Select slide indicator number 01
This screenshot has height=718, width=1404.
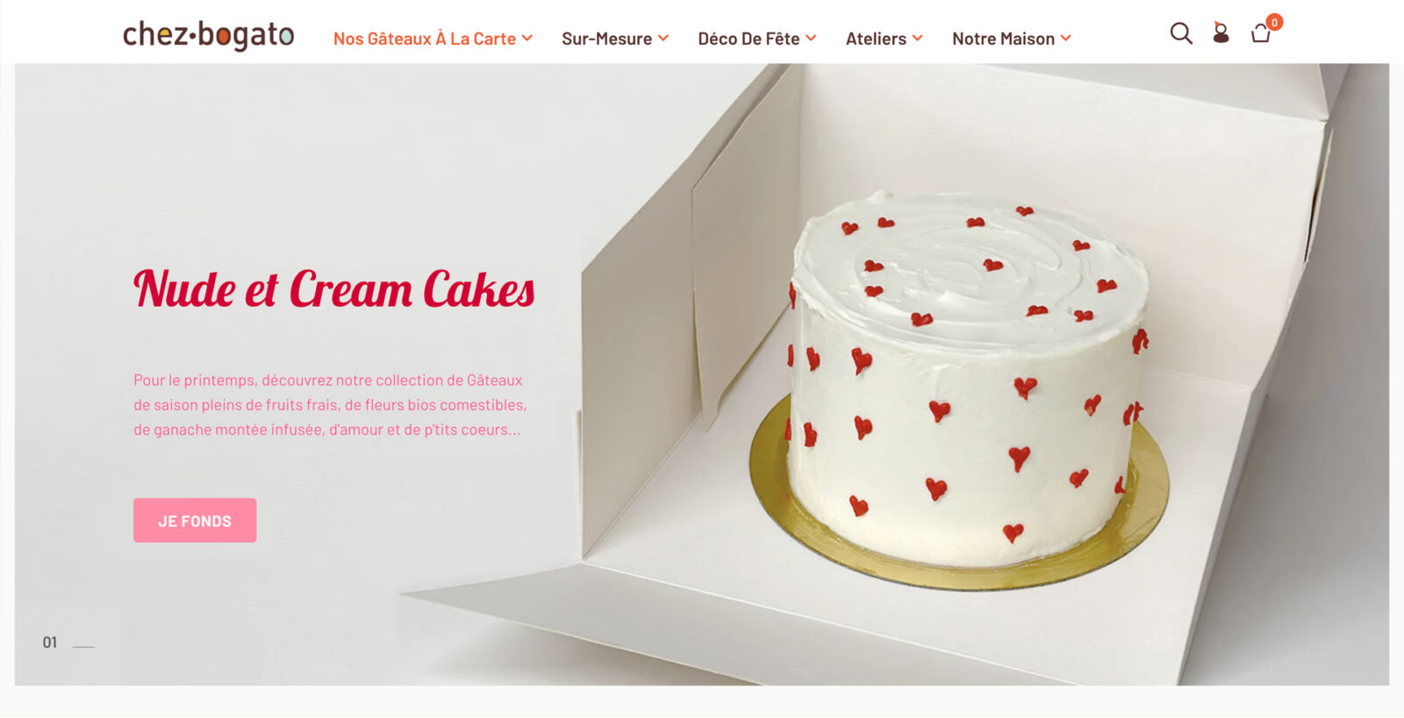click(x=50, y=643)
